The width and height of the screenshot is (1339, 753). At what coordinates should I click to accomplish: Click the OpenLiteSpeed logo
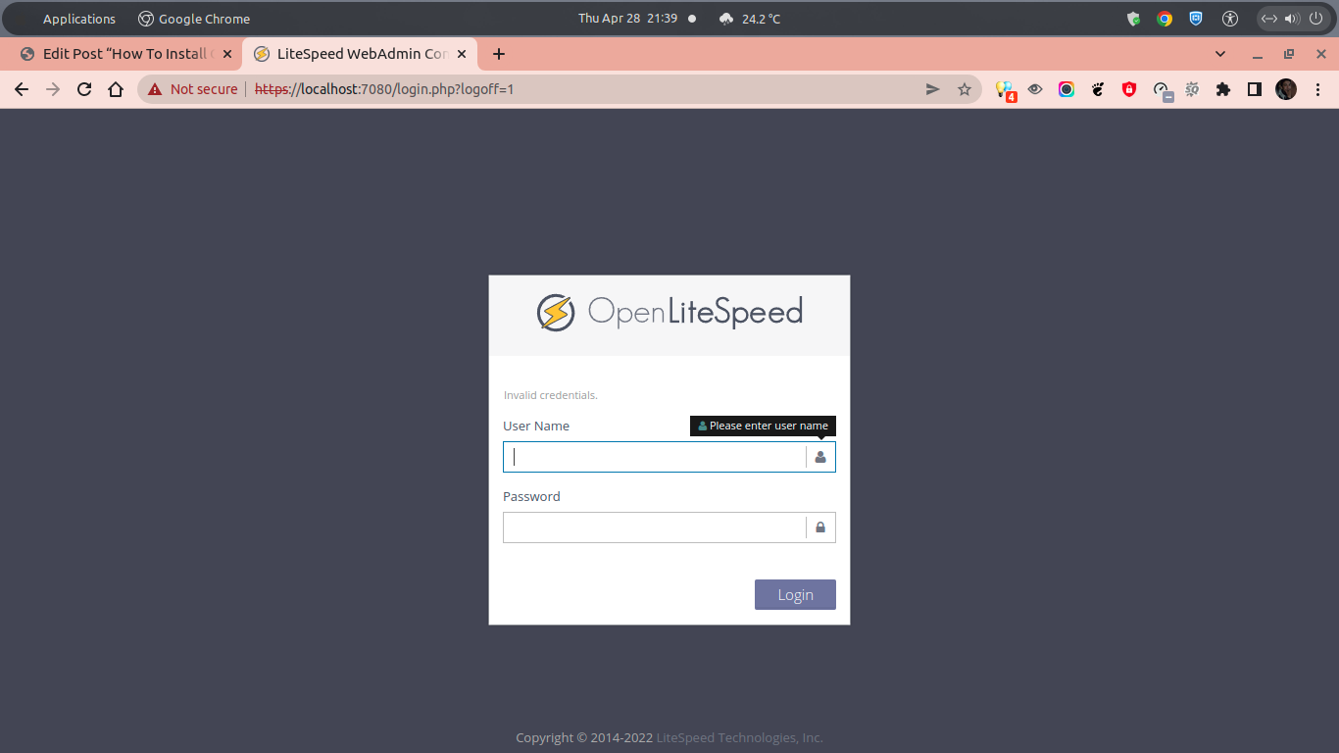click(669, 313)
